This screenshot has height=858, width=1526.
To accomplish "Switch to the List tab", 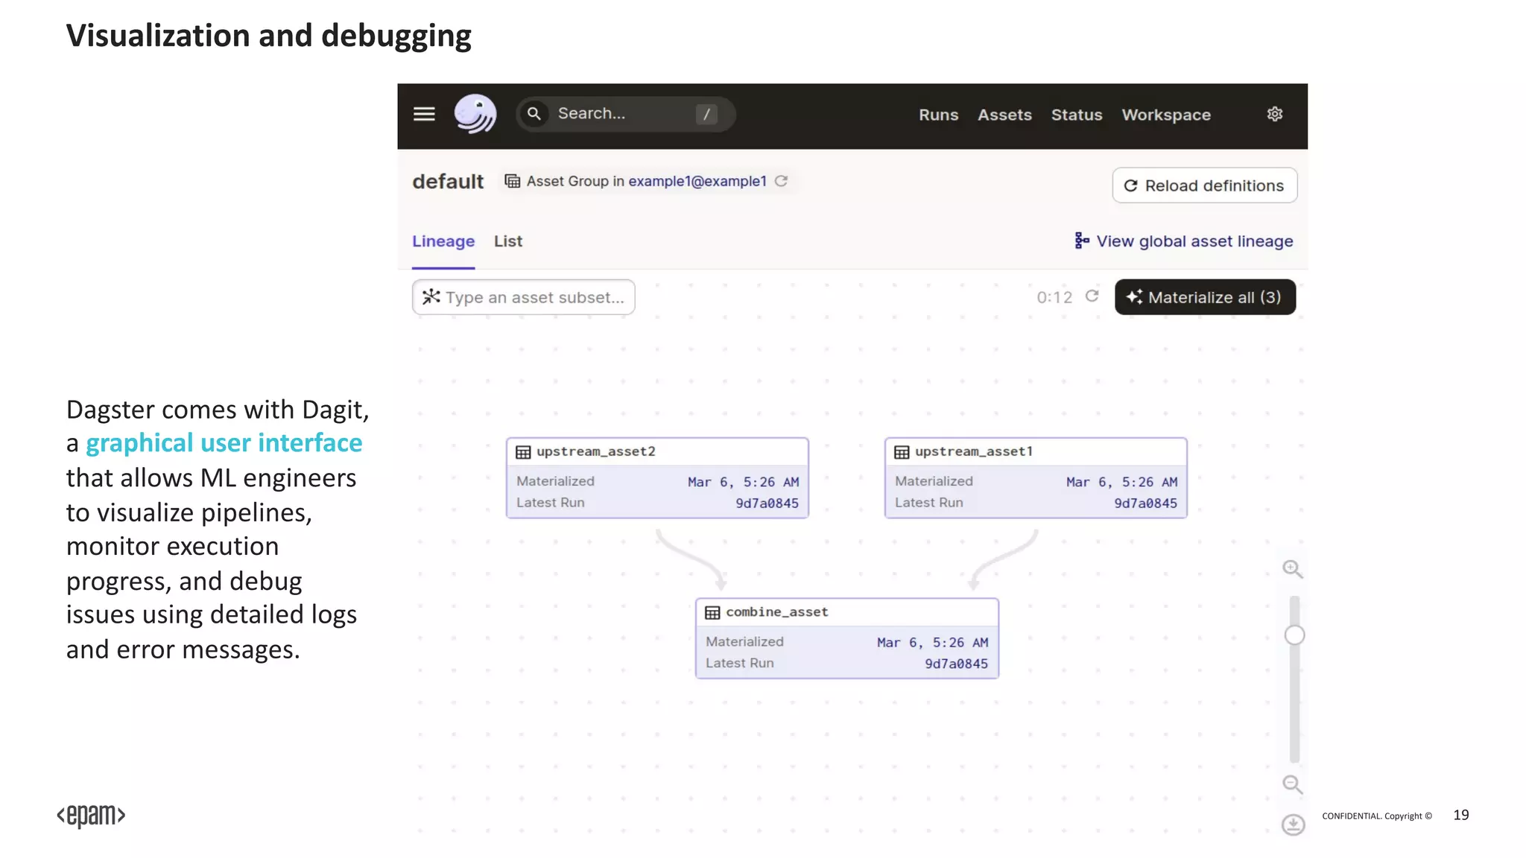I will click(508, 241).
